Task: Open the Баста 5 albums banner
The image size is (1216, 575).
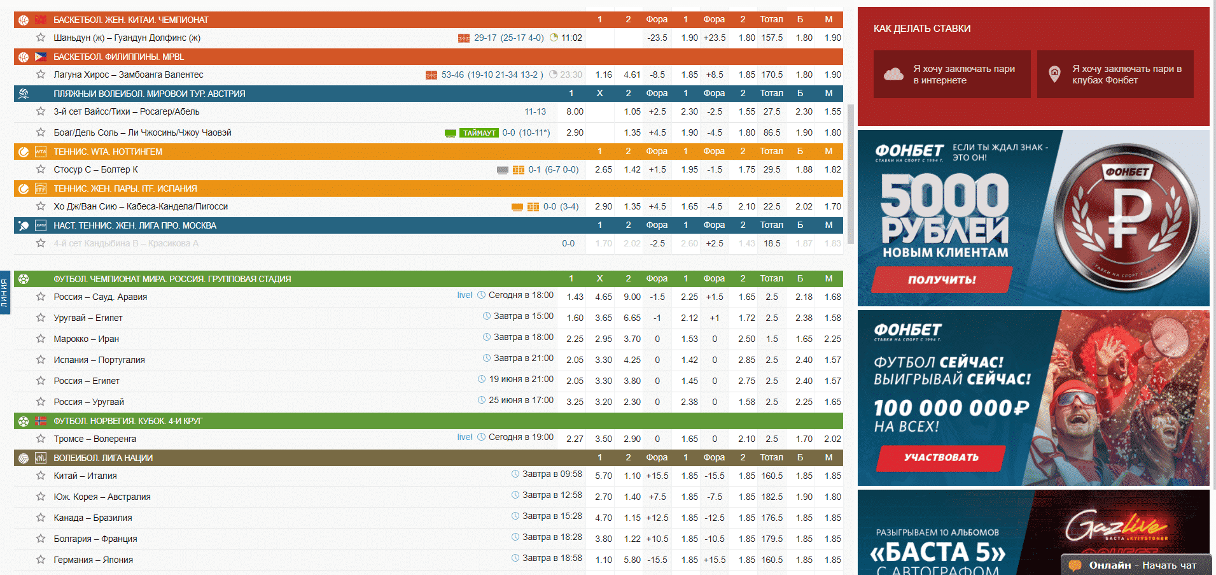Action: 1033,532
